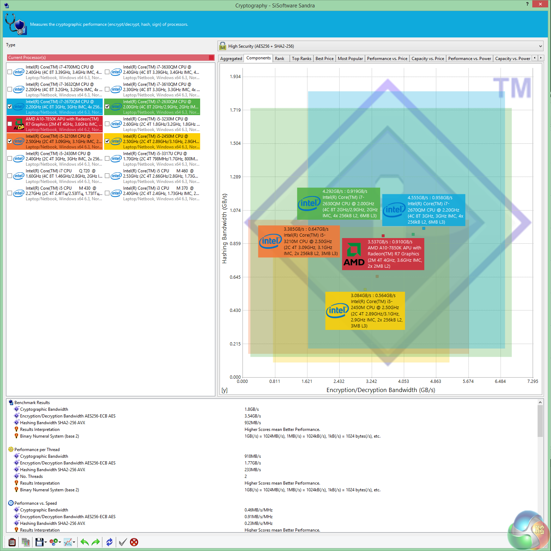Click the Performance vs. Speed clock icon
This screenshot has width=551, height=551.
pyautogui.click(x=11, y=503)
